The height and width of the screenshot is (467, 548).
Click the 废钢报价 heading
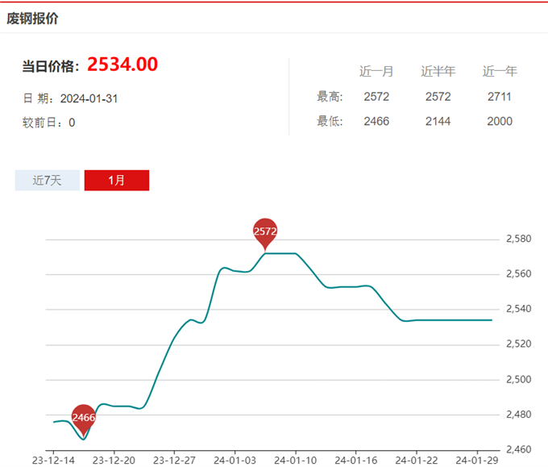pos(32,19)
